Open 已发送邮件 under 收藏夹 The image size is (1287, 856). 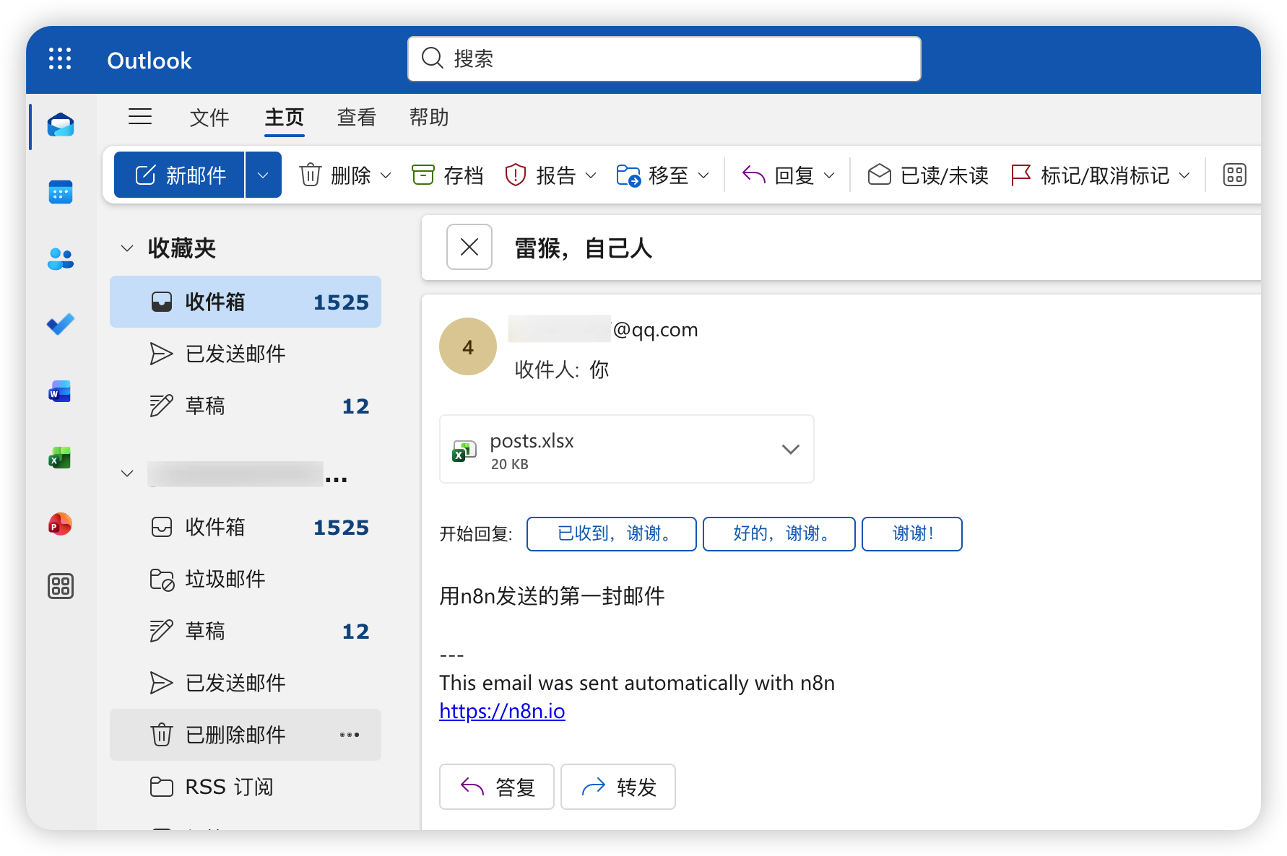coord(246,354)
